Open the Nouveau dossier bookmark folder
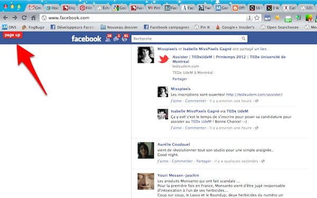317x198 pixels. 119,27
